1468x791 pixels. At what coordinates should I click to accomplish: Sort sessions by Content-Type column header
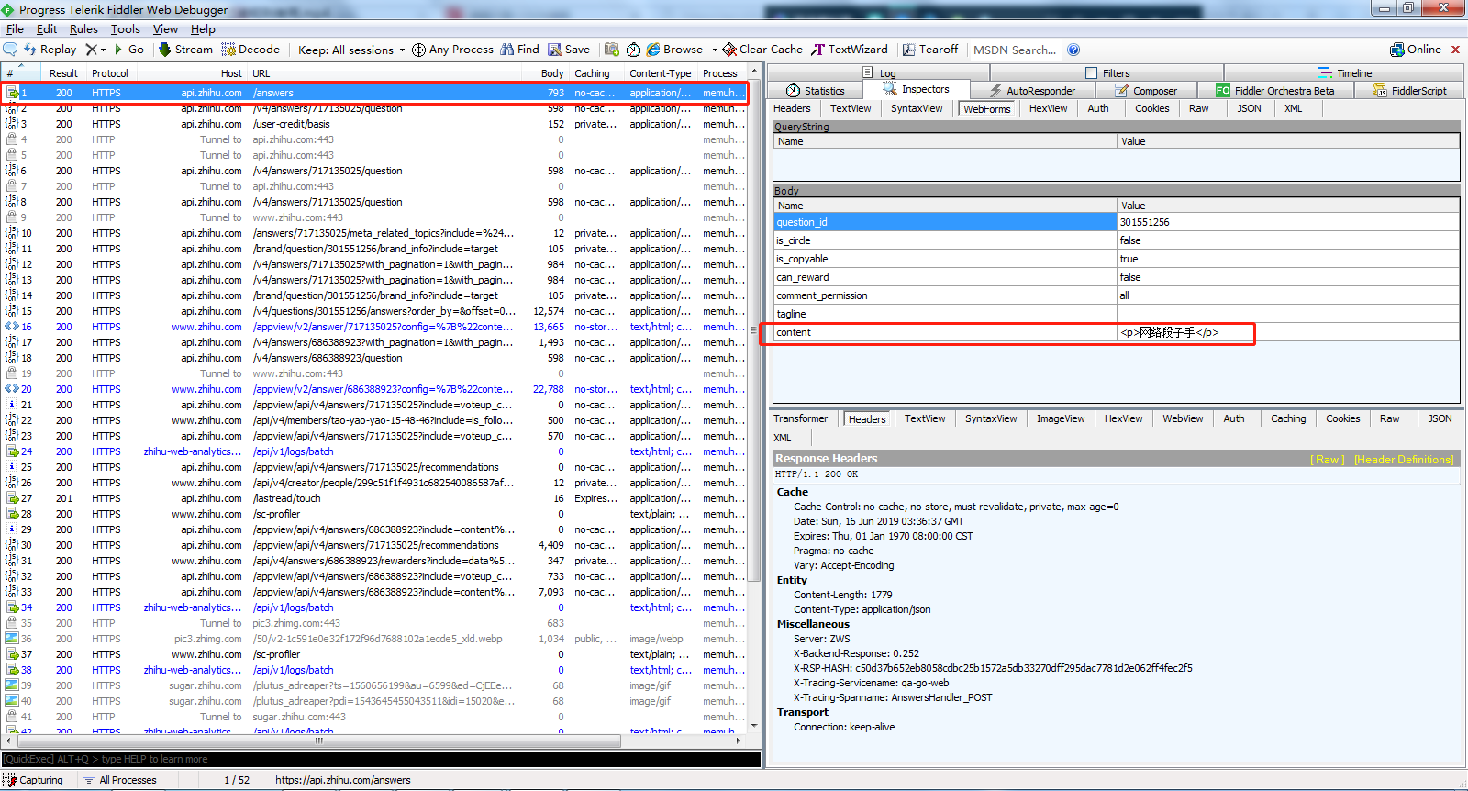(x=660, y=73)
